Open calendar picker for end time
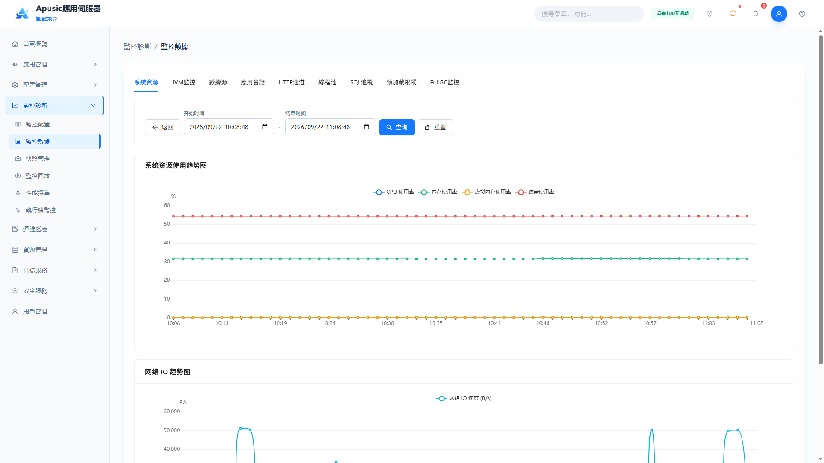 pos(367,127)
